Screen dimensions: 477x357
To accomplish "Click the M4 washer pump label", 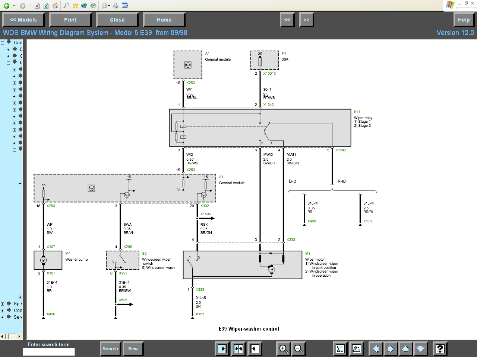I will click(68, 254).
